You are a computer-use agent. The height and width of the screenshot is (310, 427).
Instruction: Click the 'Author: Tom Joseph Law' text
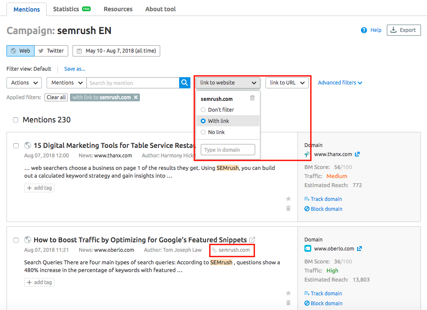(173, 250)
